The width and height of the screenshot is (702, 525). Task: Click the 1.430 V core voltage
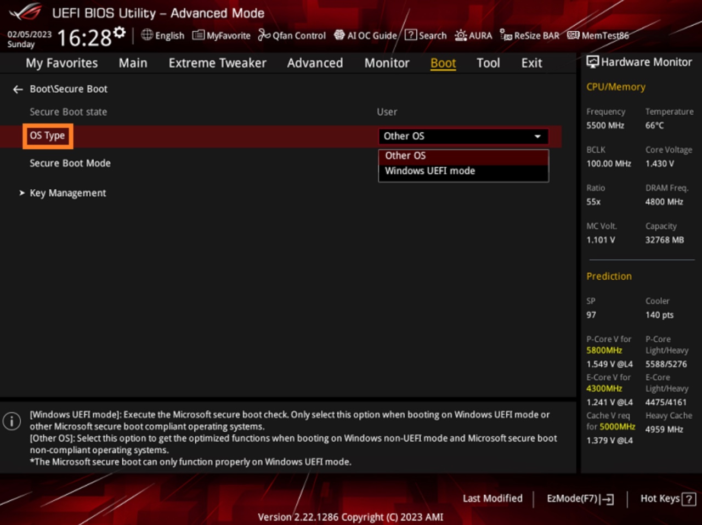660,163
